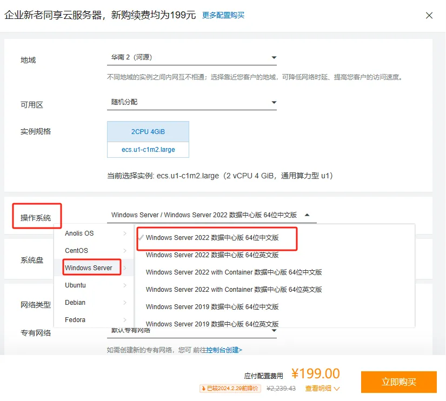446x401 pixels.
Task: Follow the 控制台创建 link
Action: pyautogui.click(x=224, y=350)
